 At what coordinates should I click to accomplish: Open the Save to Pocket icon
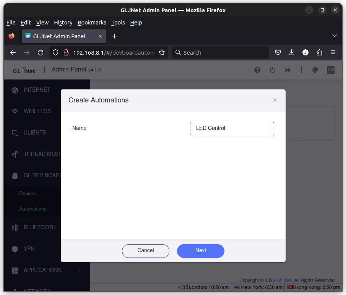278,52
